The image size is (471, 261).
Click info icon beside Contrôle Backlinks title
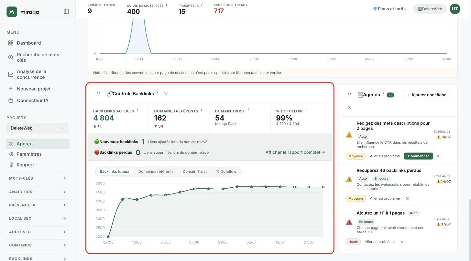157,93
